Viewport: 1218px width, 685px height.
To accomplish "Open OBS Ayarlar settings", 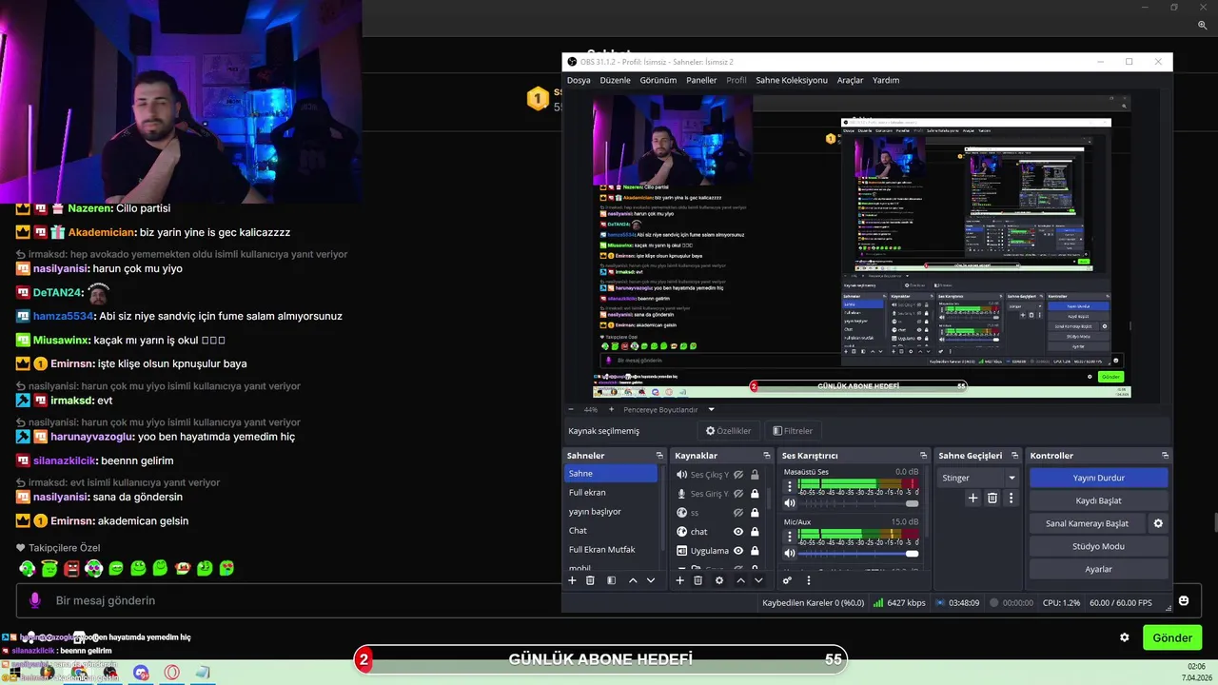I will point(1098,569).
